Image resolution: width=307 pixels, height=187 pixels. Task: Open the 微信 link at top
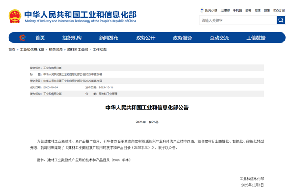[258, 10]
